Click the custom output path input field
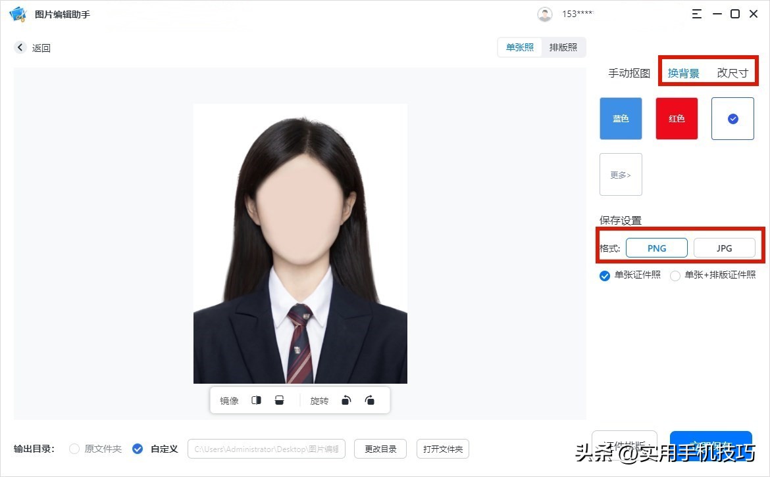 click(x=266, y=449)
